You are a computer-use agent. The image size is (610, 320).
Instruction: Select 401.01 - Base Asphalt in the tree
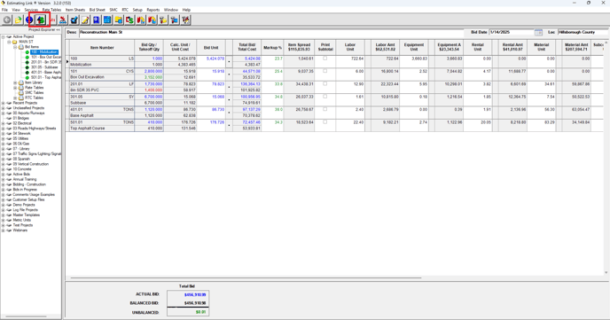pyautogui.click(x=46, y=73)
